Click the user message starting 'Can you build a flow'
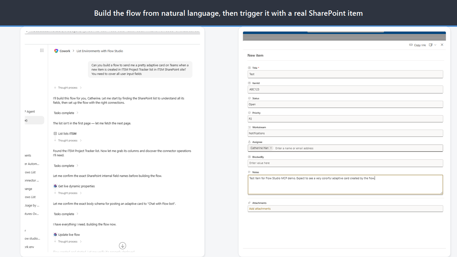Screen dimensions: 457x257 click(x=140, y=69)
